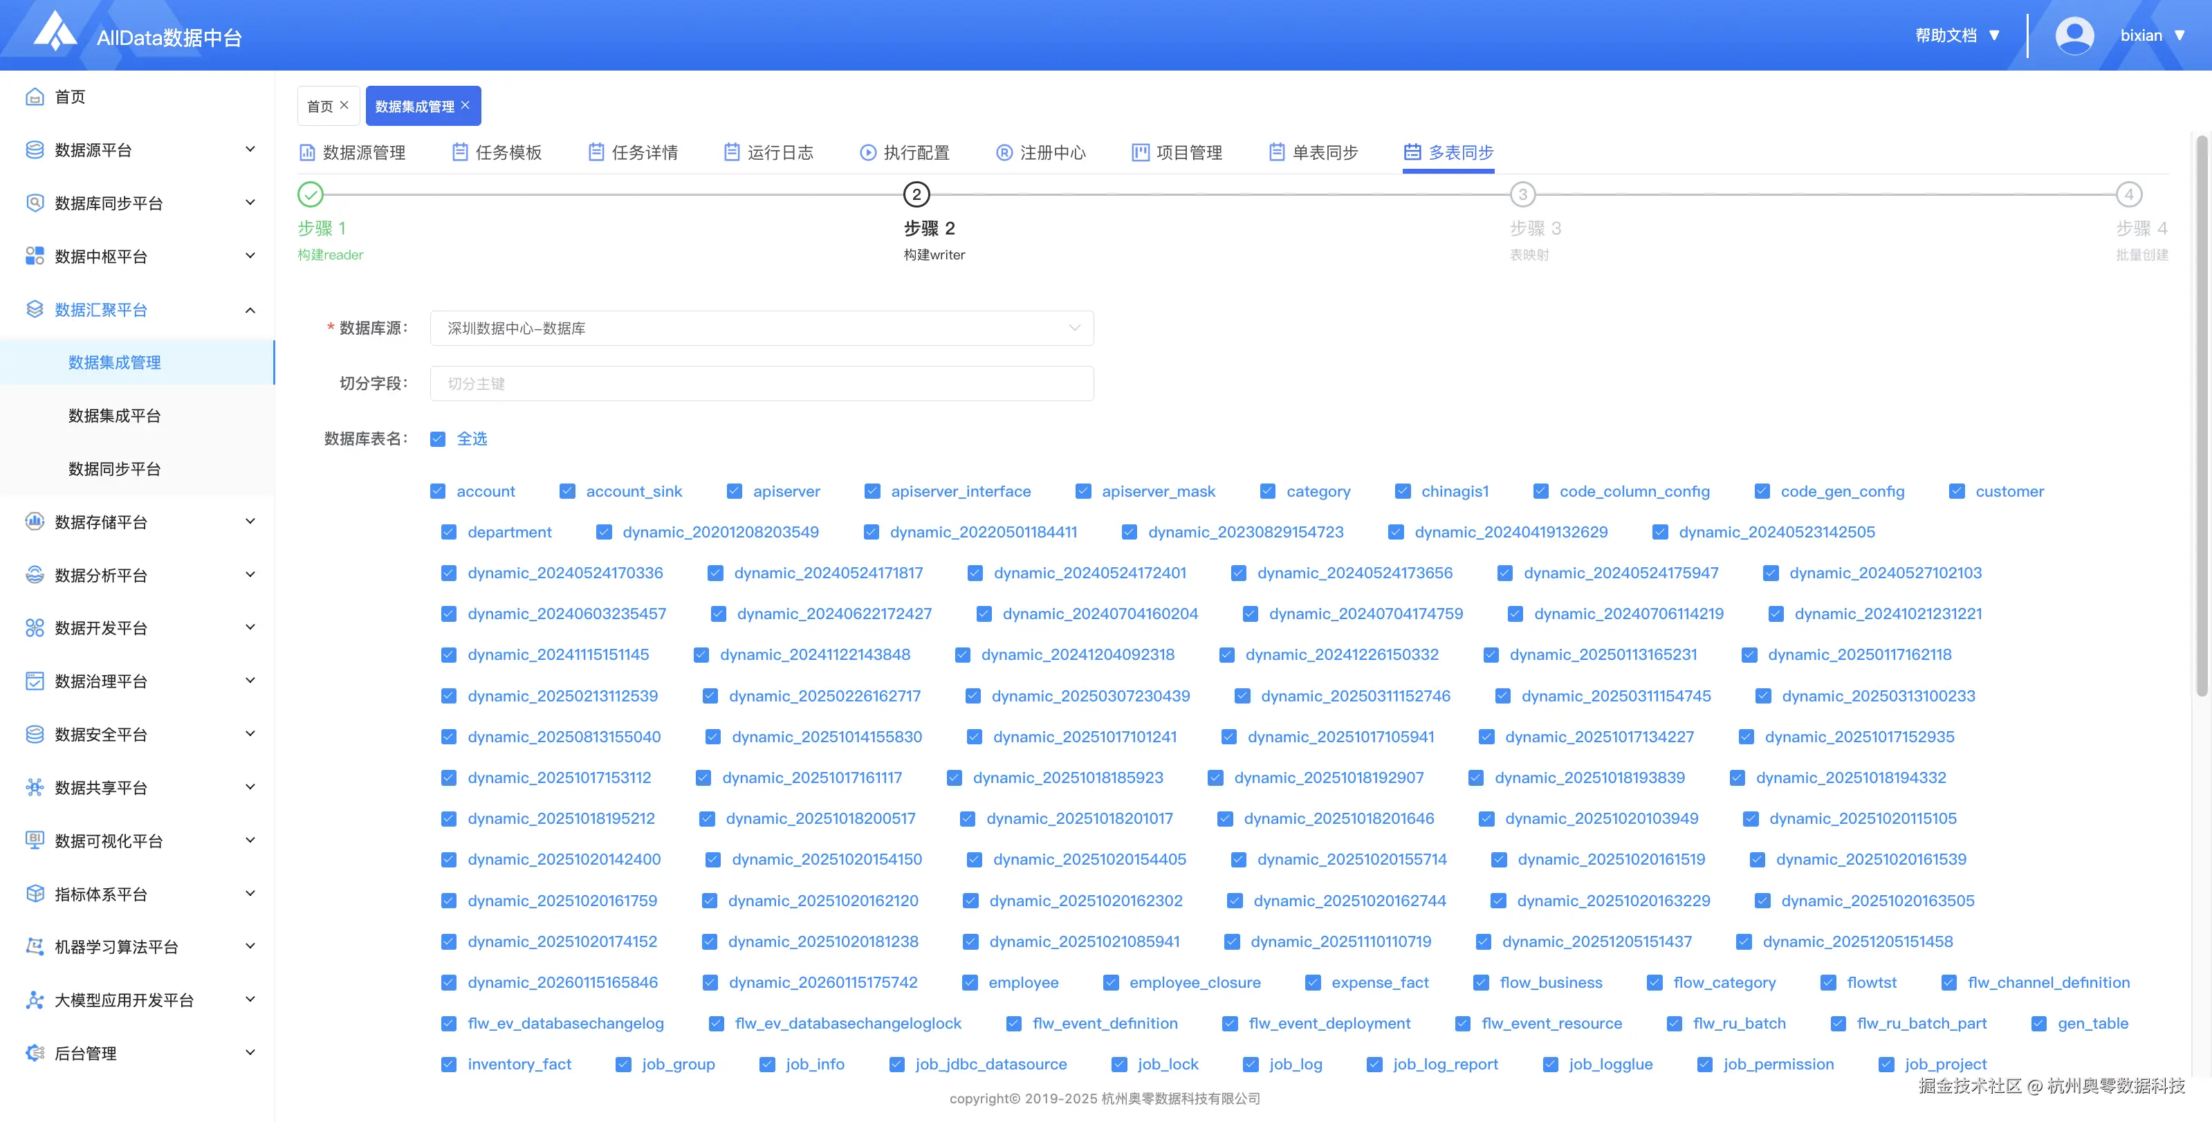
Task: Click the 数据治理平台 sidebar icon
Action: [x=35, y=681]
